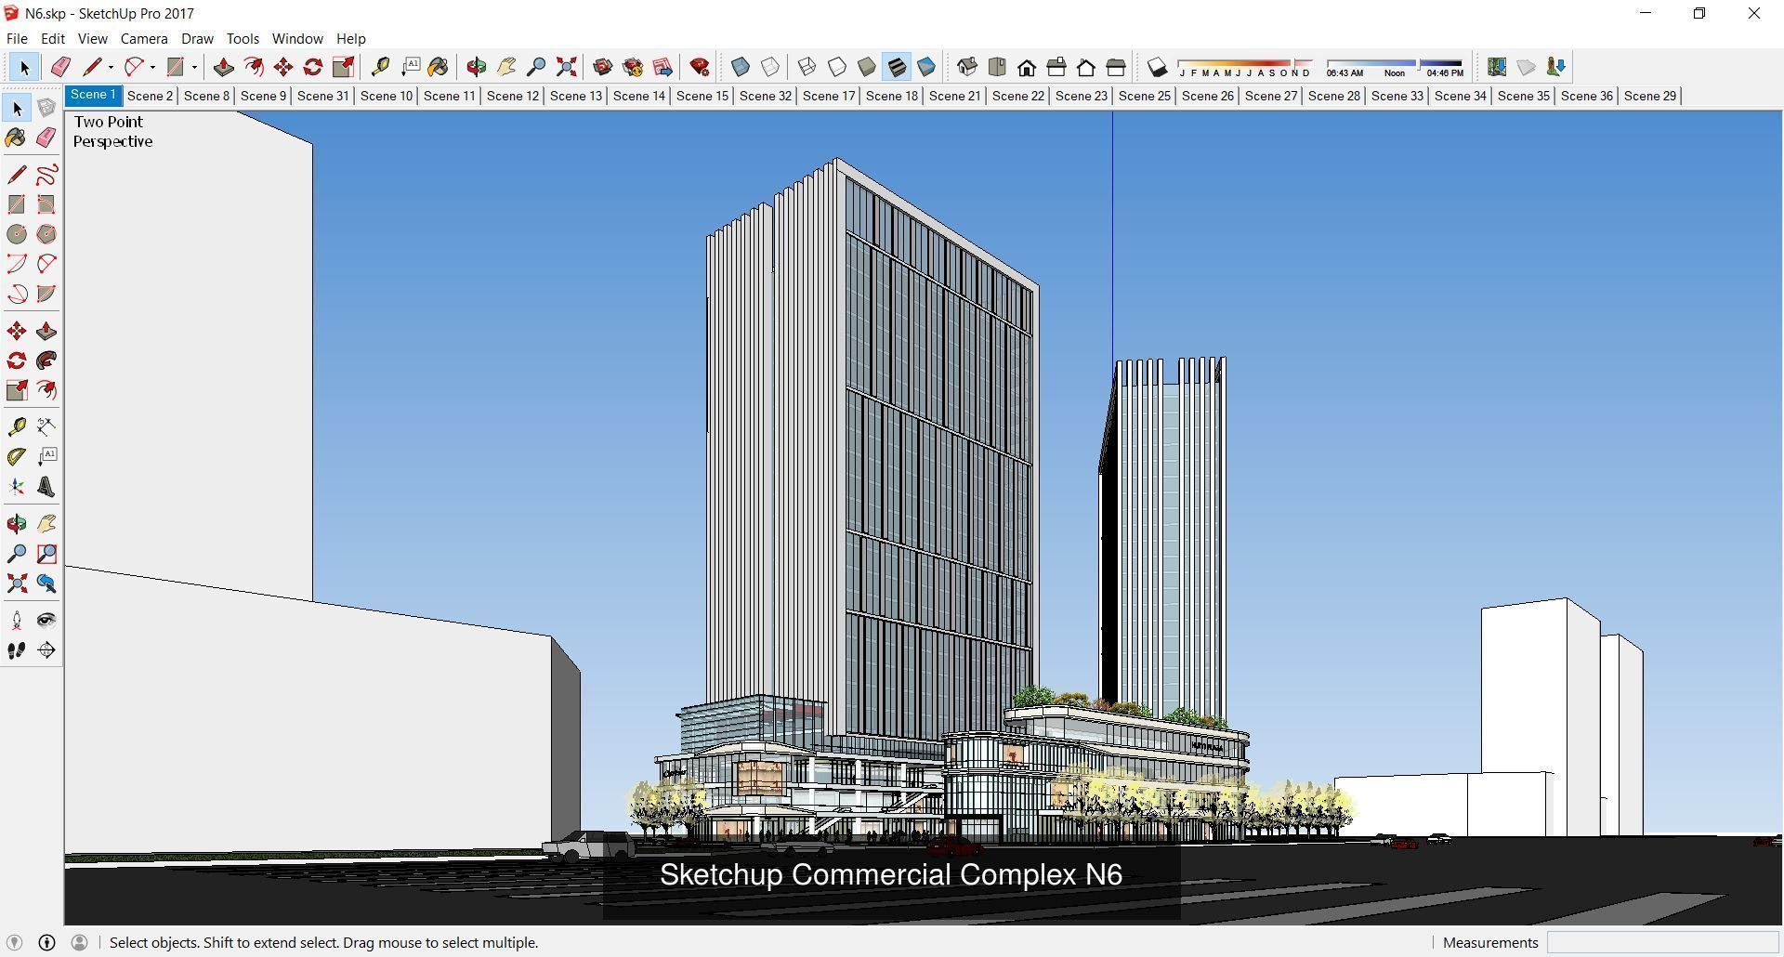Toggle Terrain display icon
The width and height of the screenshot is (1784, 957).
[1527, 67]
